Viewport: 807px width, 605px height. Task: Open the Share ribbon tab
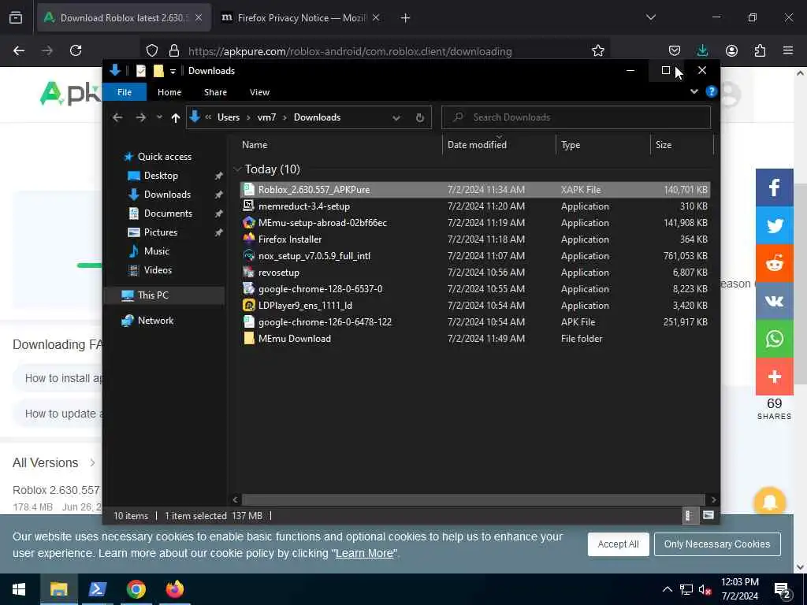(215, 92)
